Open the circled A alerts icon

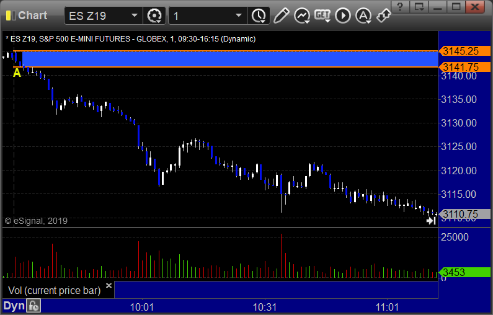pyautogui.click(x=363, y=16)
